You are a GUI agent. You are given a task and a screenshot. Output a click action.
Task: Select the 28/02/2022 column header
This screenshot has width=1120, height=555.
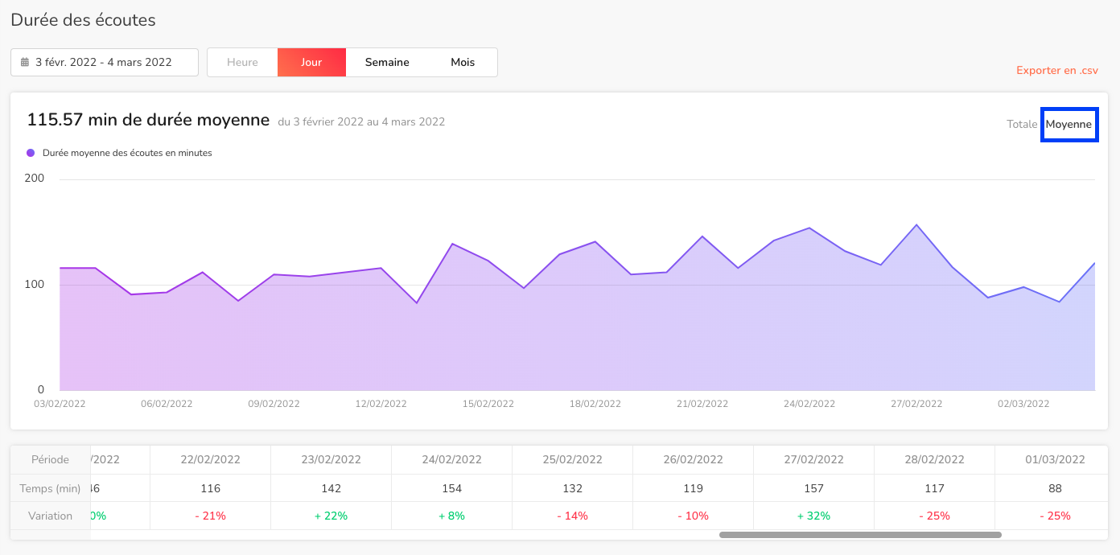coord(935,460)
